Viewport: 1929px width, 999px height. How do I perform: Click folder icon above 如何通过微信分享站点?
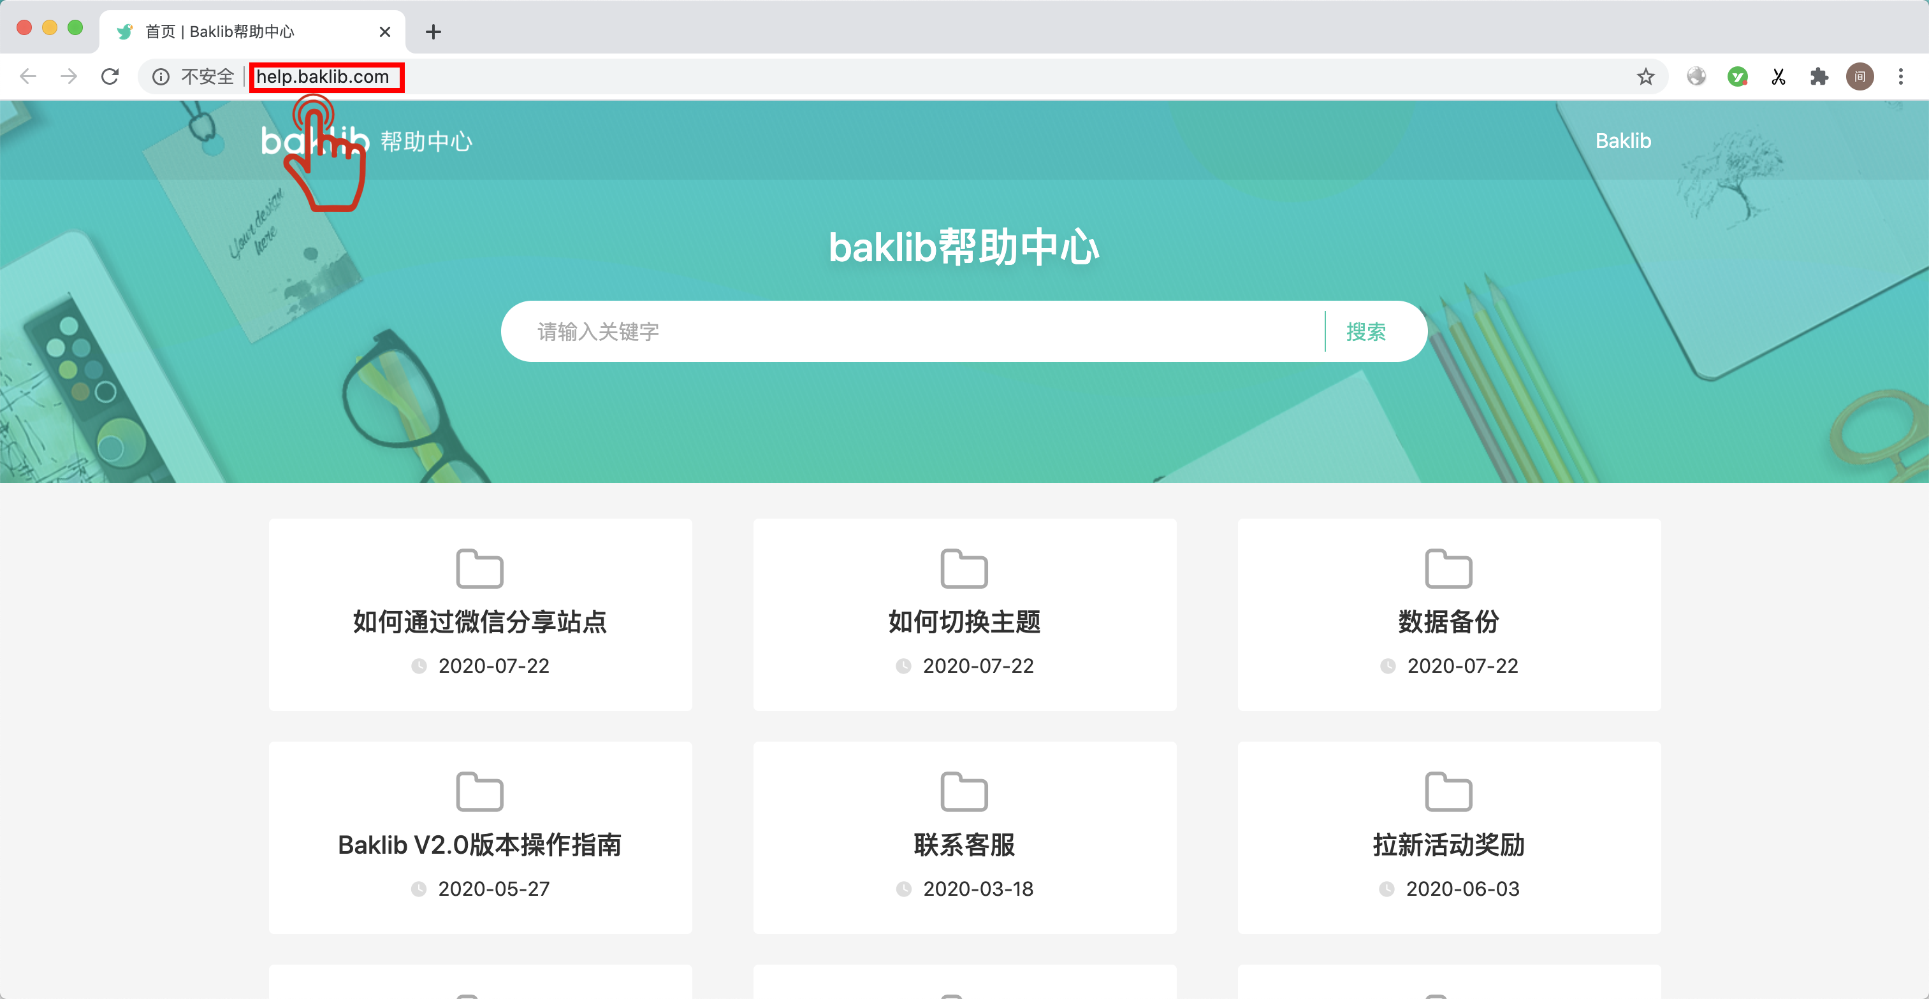pos(479,568)
